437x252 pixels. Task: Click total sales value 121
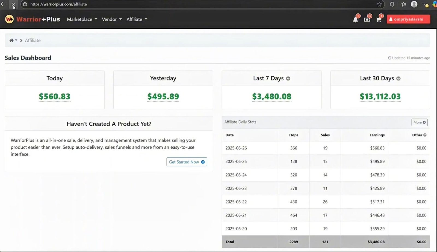point(325,242)
